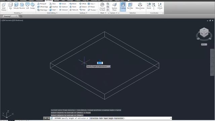Open command line customization wrench
215x121 pixels.
coord(48,118)
